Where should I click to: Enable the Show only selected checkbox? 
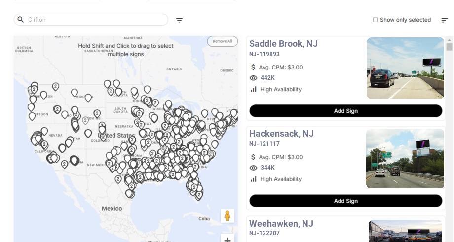(x=375, y=20)
